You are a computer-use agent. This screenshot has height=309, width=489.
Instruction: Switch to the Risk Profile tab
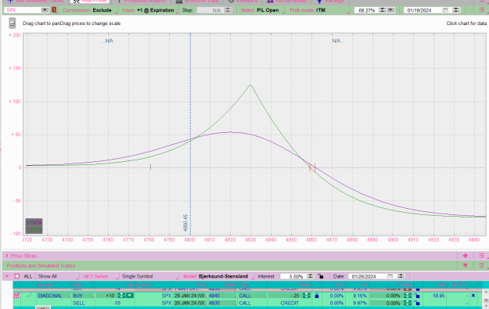[90, 2]
